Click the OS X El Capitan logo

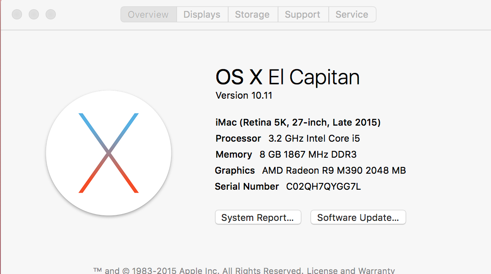point(108,153)
